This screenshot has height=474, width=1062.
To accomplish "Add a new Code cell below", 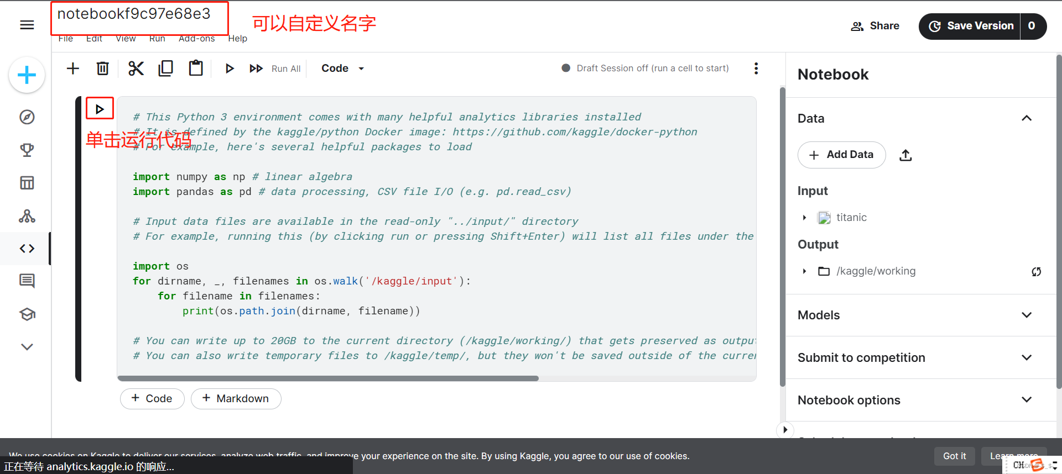I will 152,398.
